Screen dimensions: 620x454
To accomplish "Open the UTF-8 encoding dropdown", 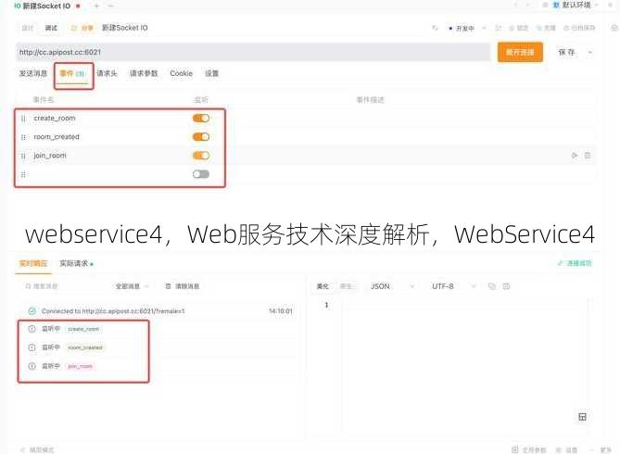I will click(x=454, y=286).
